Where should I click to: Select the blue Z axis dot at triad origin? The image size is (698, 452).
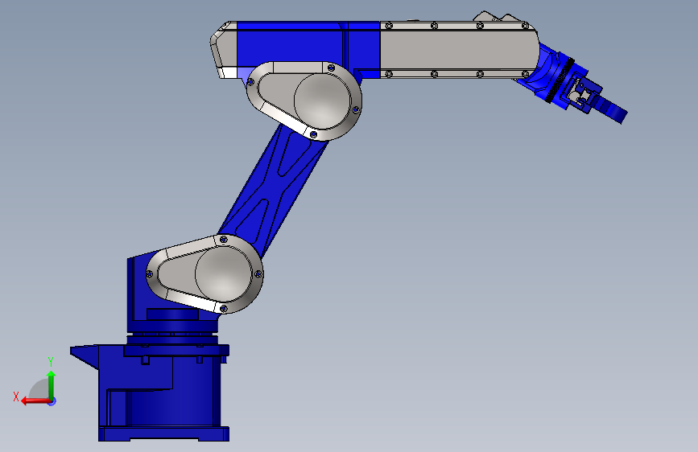pyautogui.click(x=52, y=401)
